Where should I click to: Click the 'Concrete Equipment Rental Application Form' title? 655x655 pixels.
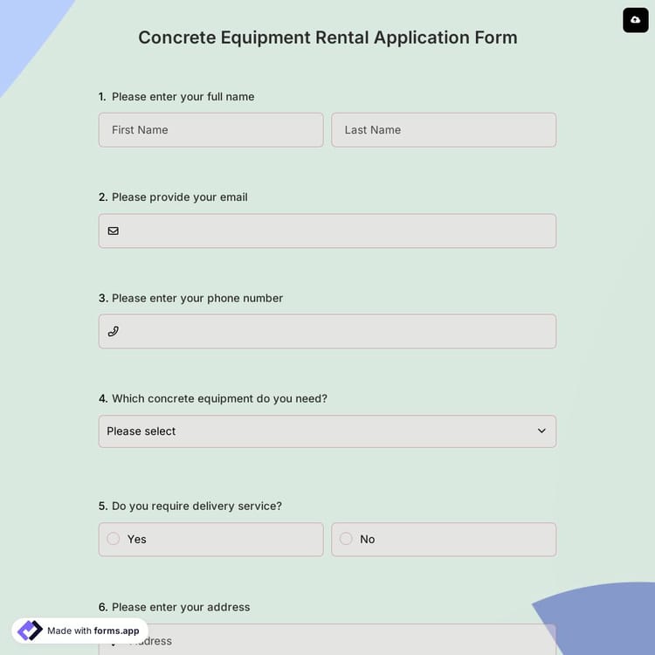[x=327, y=38]
